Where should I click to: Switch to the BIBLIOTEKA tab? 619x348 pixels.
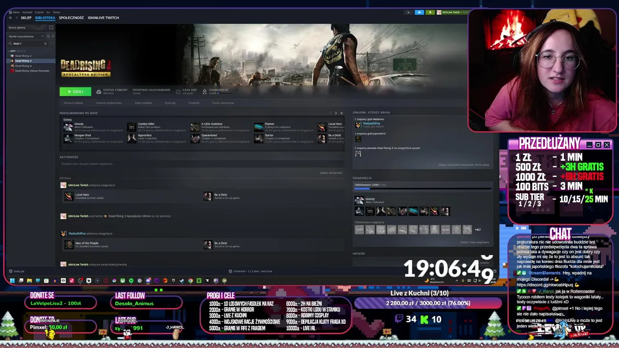(45, 18)
